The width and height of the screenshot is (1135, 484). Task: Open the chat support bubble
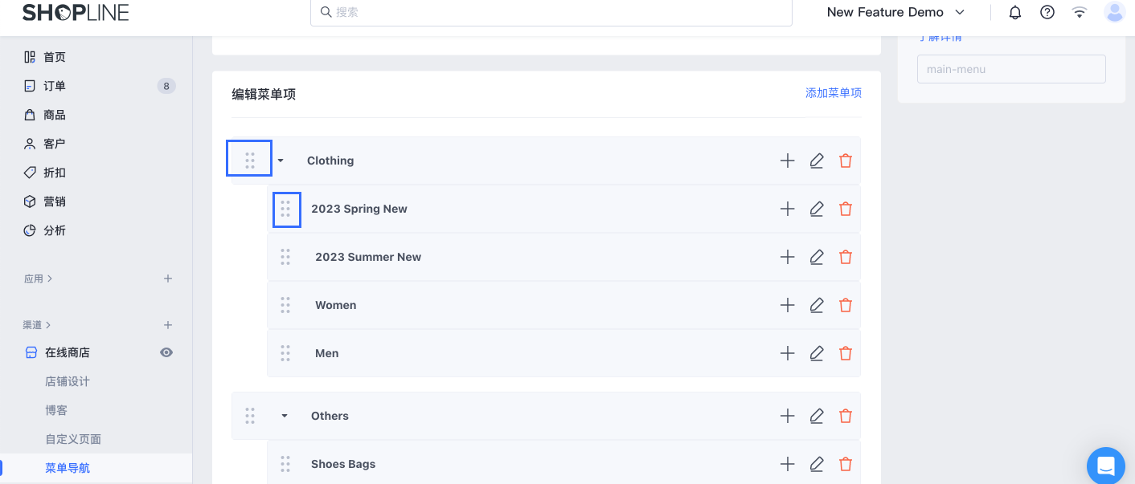coord(1105,466)
